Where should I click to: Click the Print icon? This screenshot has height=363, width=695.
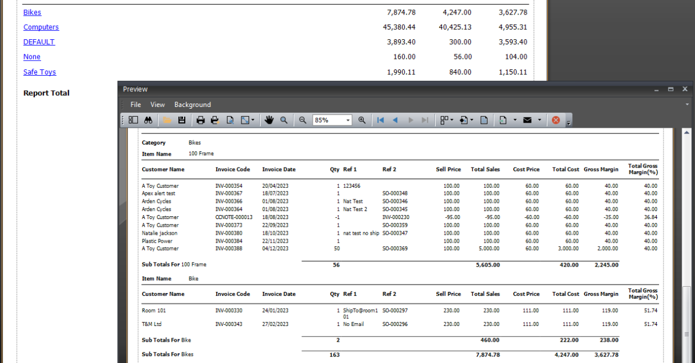[x=200, y=120]
